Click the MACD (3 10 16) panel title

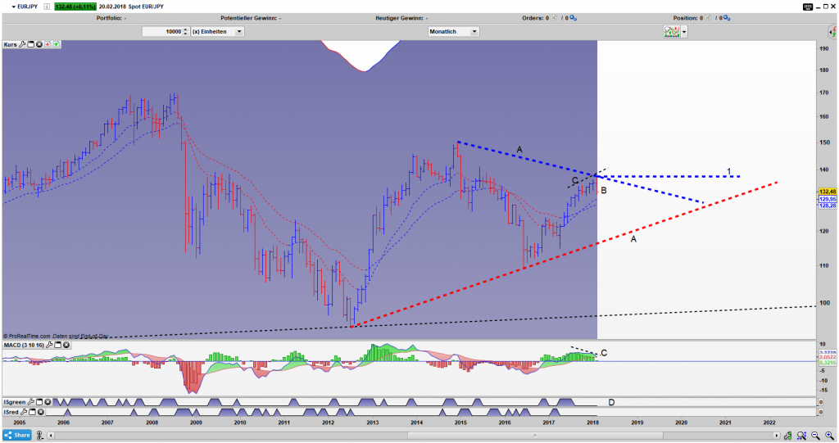24,345
